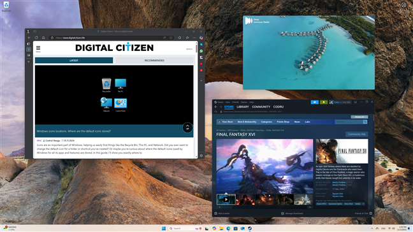Add sidebar app plus icon in Edge

click(201, 81)
